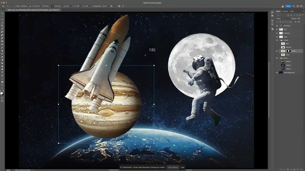Screen dimensions: 305x171
Task: Hide the Earth Background layer
Action: click(x=277, y=73)
